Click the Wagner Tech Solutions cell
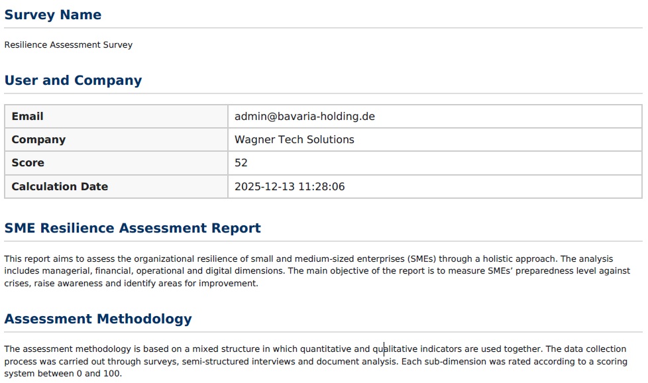 (x=294, y=140)
